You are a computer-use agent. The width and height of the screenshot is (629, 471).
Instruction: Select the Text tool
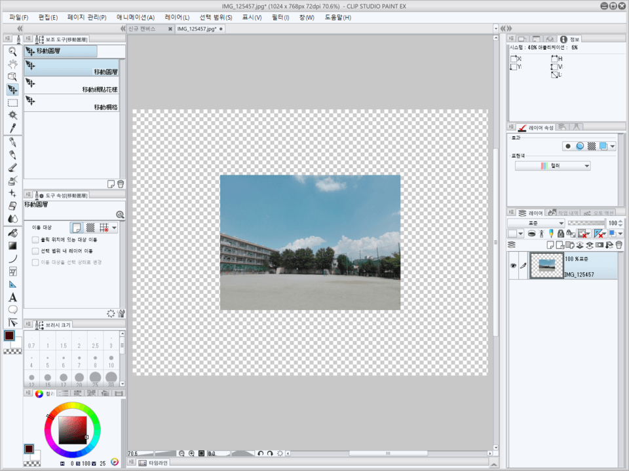coord(12,298)
